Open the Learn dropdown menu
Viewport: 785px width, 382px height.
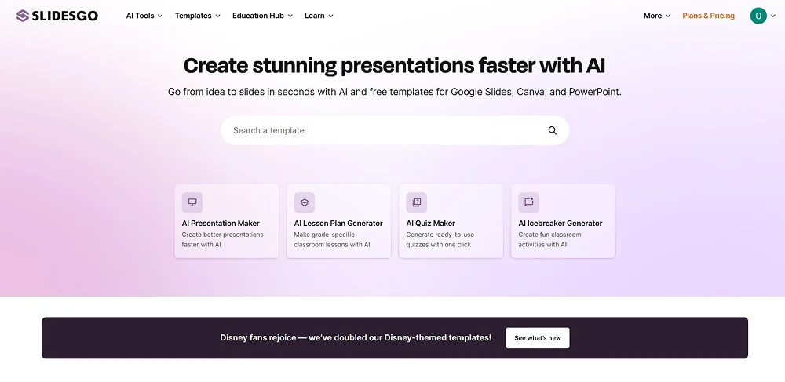tap(319, 16)
